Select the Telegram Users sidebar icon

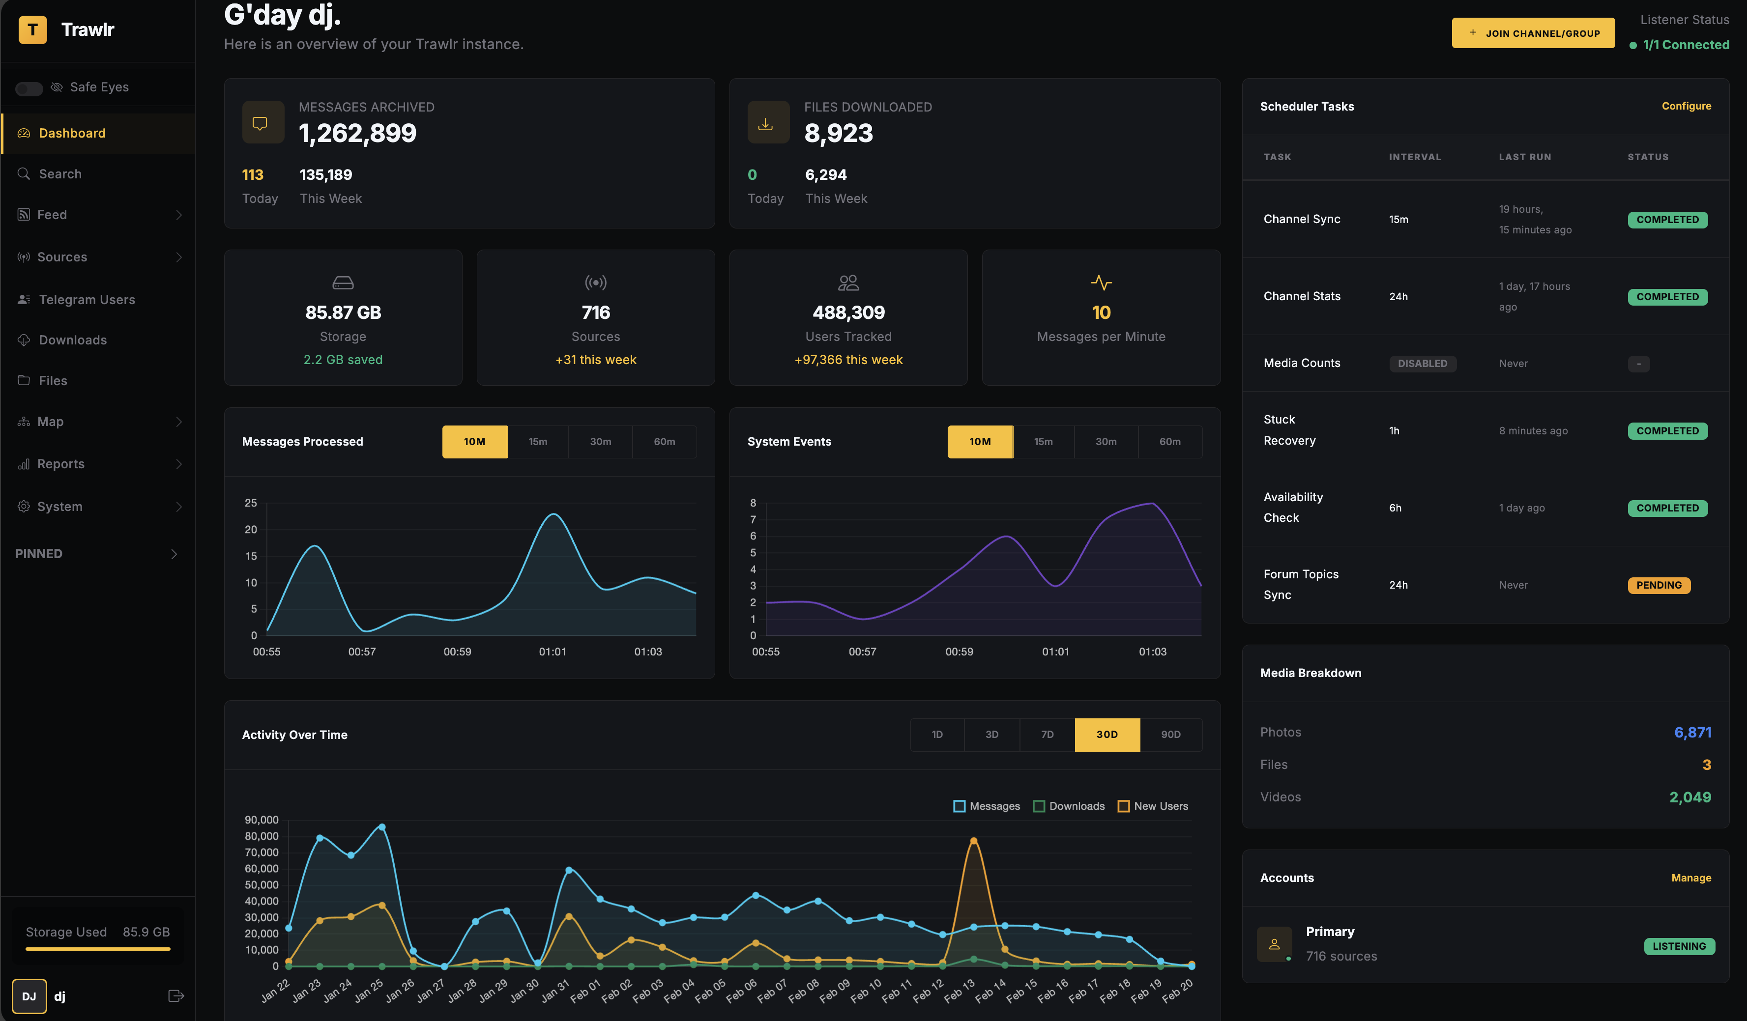(24, 299)
